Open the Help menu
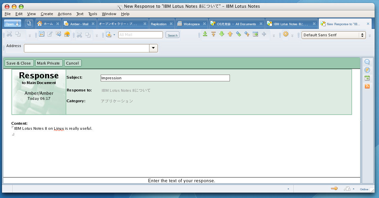The width and height of the screenshot is (379, 198). tap(125, 14)
